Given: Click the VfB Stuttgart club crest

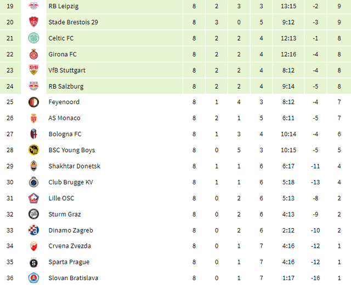Looking at the screenshot, I should click(34, 70).
